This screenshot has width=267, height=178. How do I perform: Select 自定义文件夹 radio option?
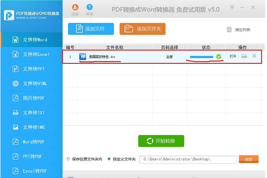tap(109, 159)
